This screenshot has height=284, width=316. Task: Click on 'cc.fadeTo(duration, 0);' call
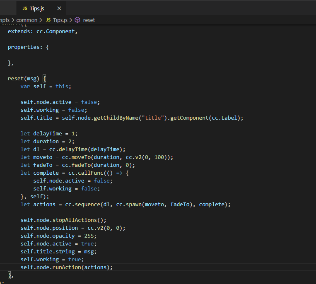click(98, 165)
